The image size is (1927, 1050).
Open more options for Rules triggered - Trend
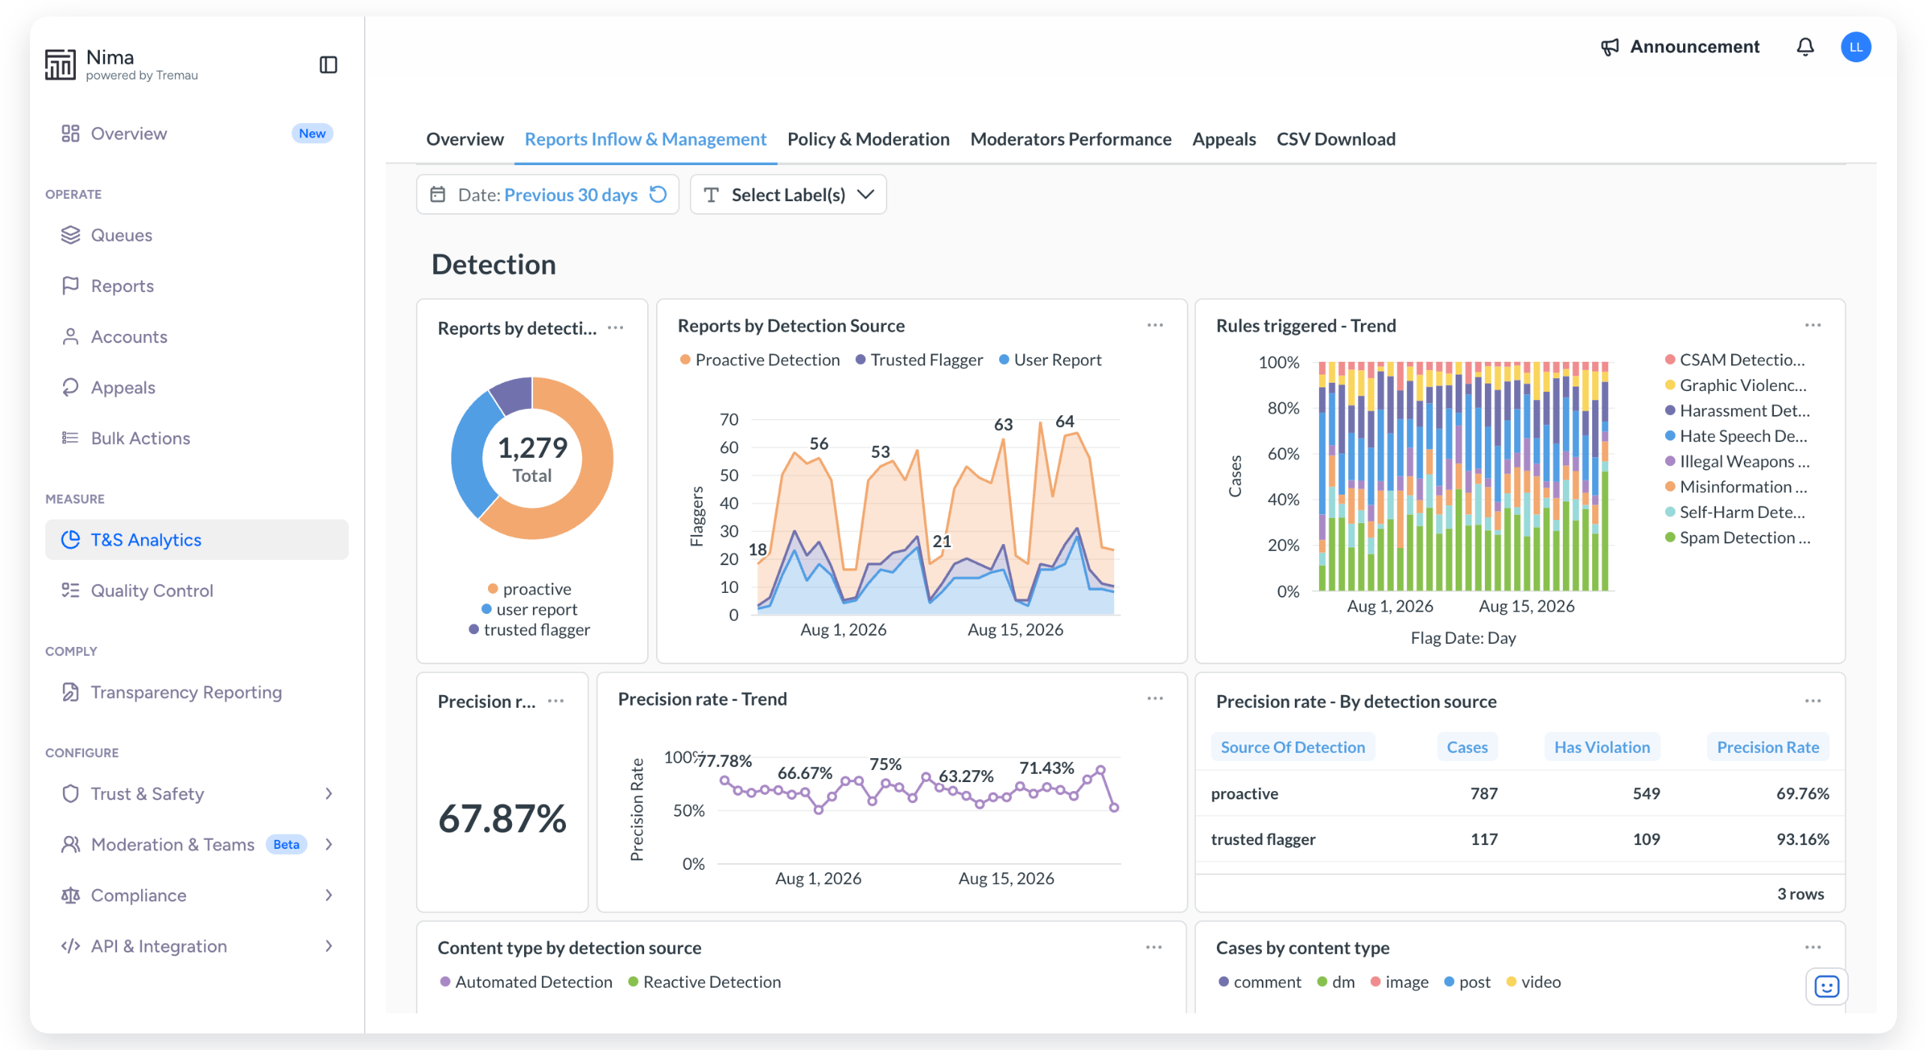pyautogui.click(x=1812, y=326)
